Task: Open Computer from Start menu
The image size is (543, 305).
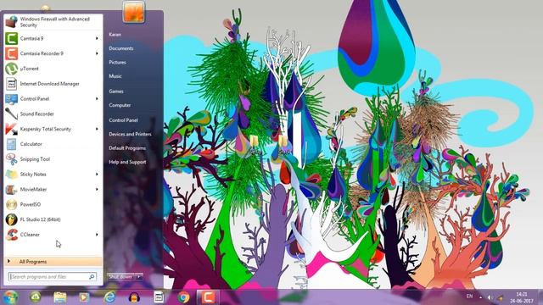Action: tap(120, 105)
